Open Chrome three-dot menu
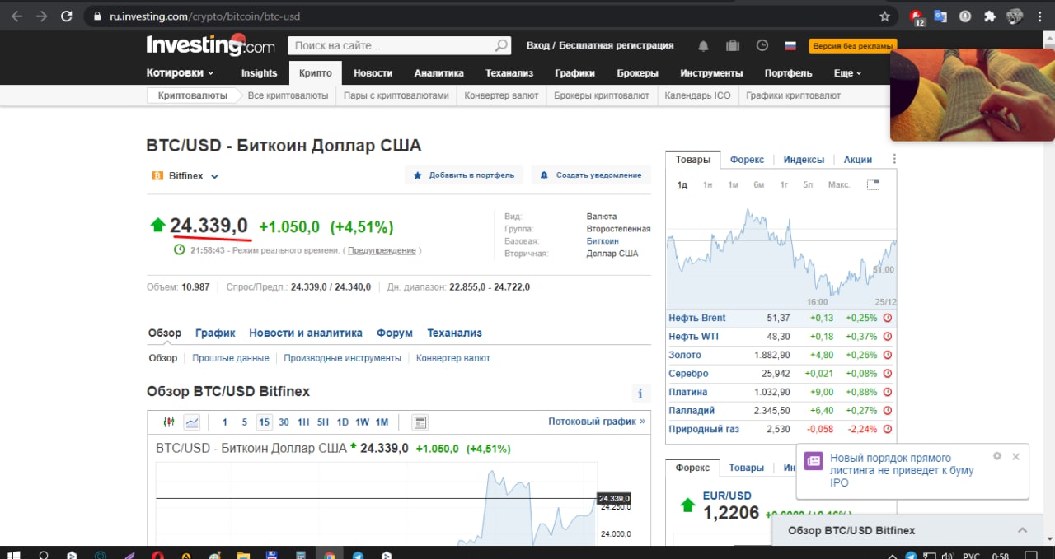This screenshot has height=559, width=1055. pyautogui.click(x=1040, y=16)
